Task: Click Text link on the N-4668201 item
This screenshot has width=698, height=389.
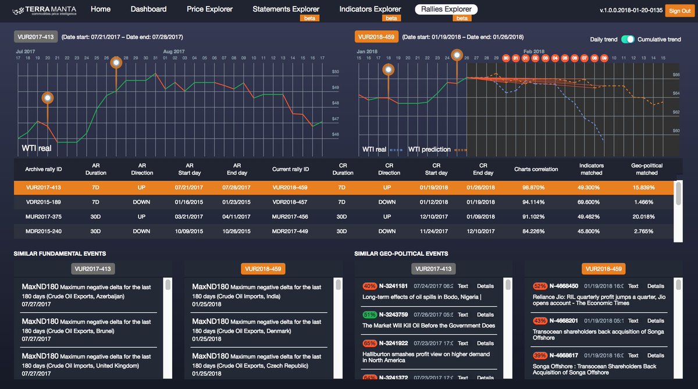Action: coord(633,320)
